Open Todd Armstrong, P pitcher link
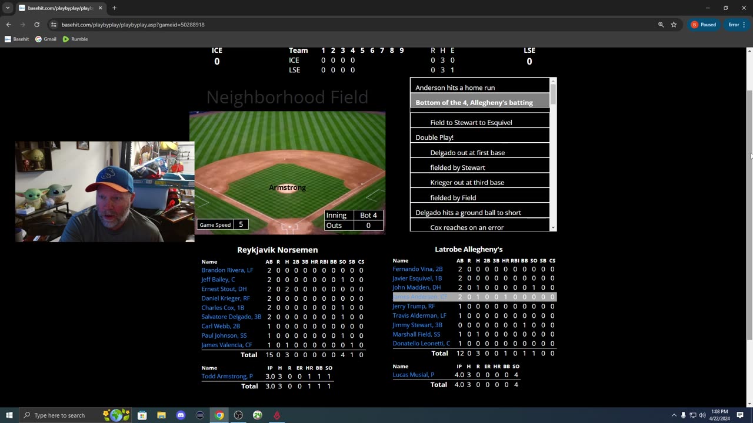This screenshot has height=423, width=753. (x=227, y=377)
